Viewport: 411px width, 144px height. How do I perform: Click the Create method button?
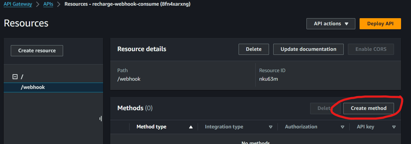point(369,108)
